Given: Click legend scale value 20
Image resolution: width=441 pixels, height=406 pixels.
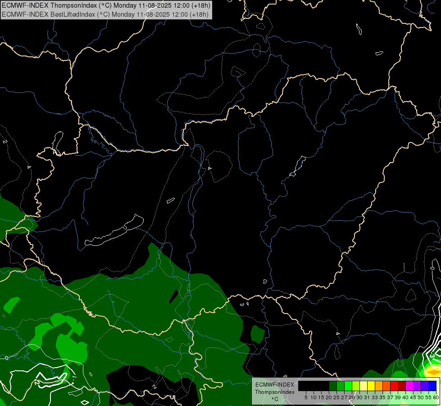Looking at the screenshot, I should [329, 397].
